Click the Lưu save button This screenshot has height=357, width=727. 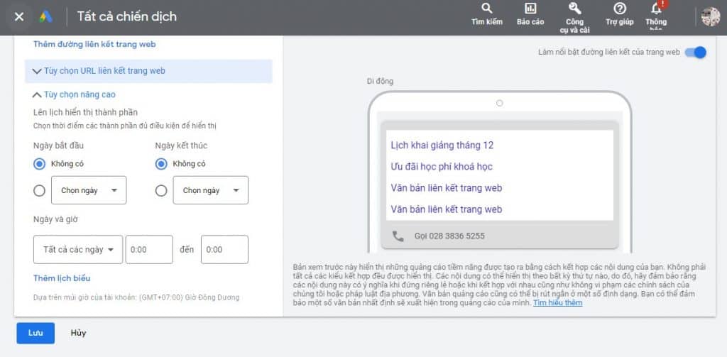35,333
